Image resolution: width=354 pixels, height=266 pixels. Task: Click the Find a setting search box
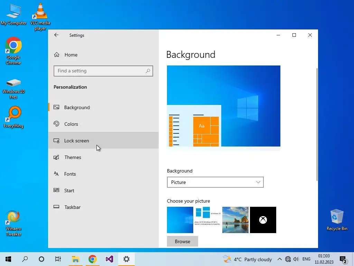point(103,71)
